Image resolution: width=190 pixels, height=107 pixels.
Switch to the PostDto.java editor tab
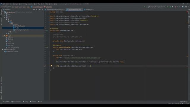(x=89, y=10)
